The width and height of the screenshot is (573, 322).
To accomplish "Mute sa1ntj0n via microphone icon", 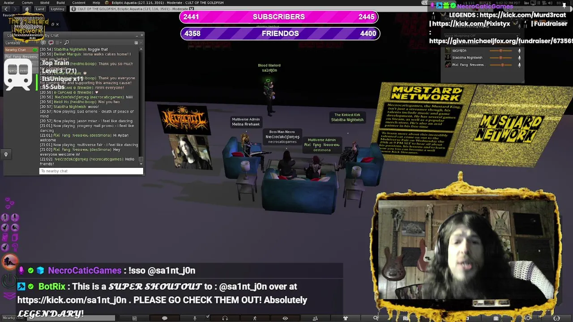I will 519,51.
